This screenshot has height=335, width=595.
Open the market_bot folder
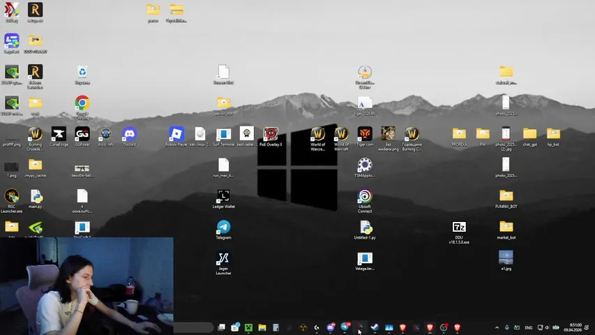tap(506, 230)
